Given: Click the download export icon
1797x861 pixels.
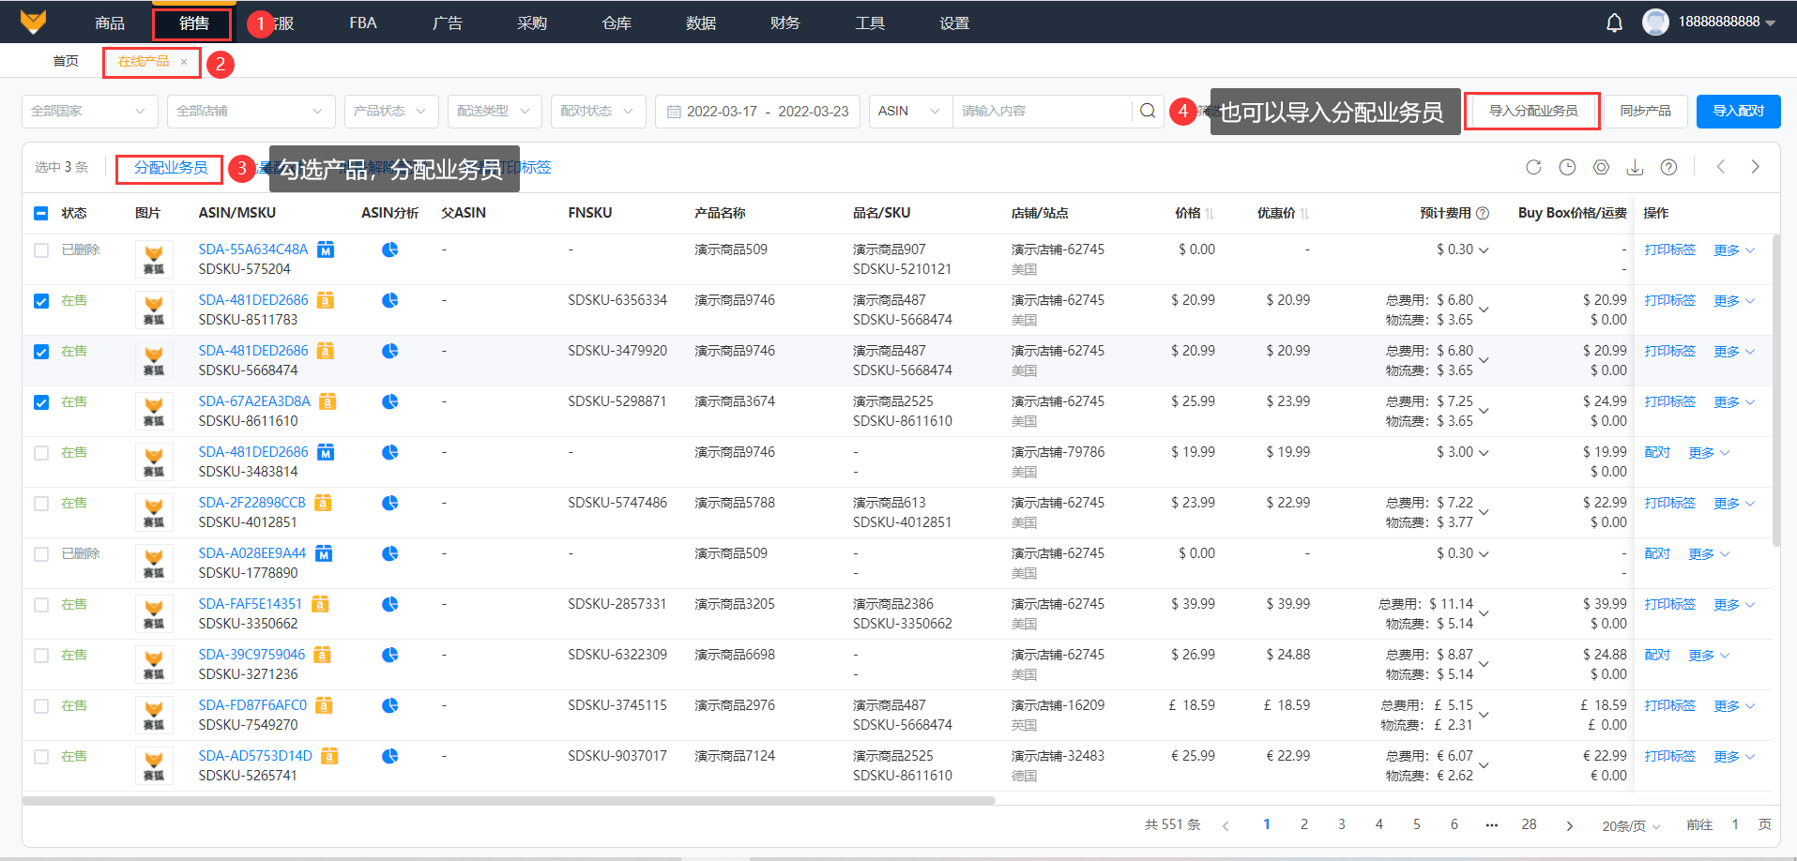Looking at the screenshot, I should pos(1635,167).
